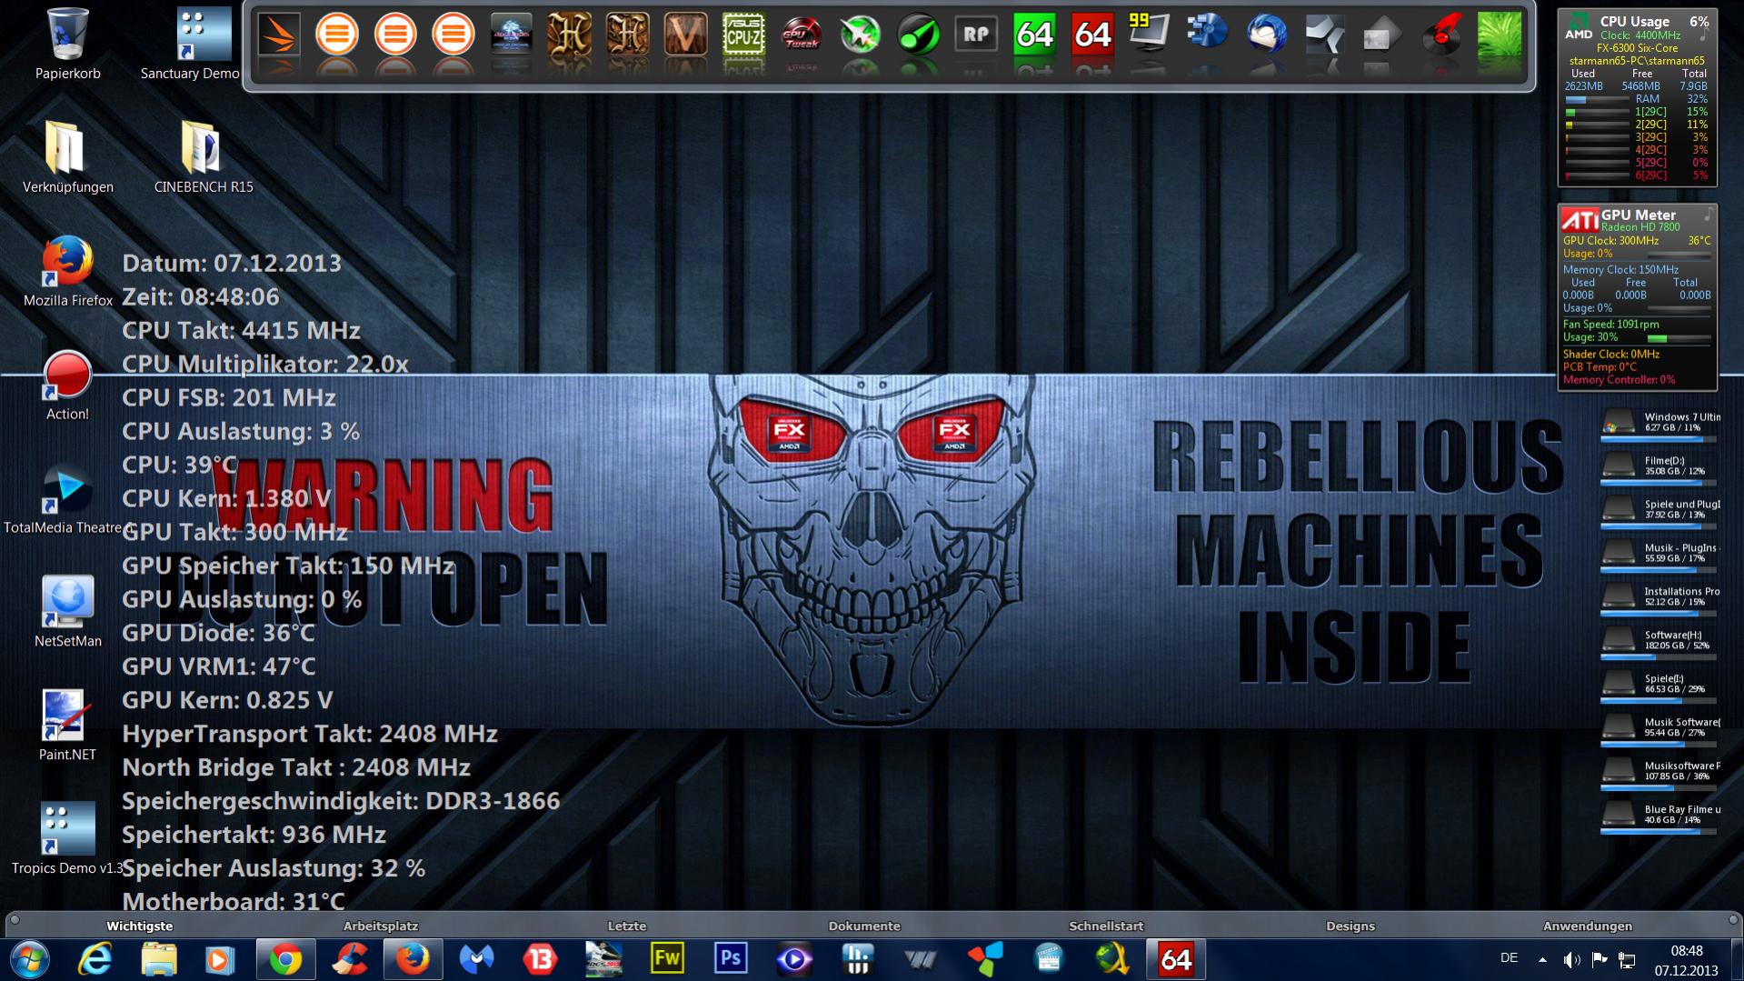Select the NetSetMan desktop shortcut
Viewport: 1744px width, 981px height.
tap(68, 611)
